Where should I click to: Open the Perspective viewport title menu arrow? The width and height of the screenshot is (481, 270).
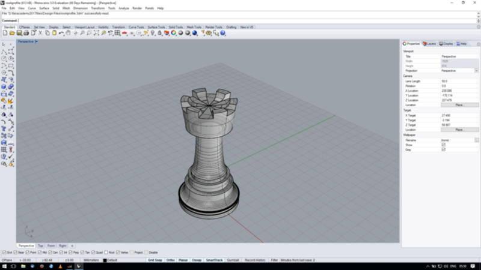click(37, 41)
